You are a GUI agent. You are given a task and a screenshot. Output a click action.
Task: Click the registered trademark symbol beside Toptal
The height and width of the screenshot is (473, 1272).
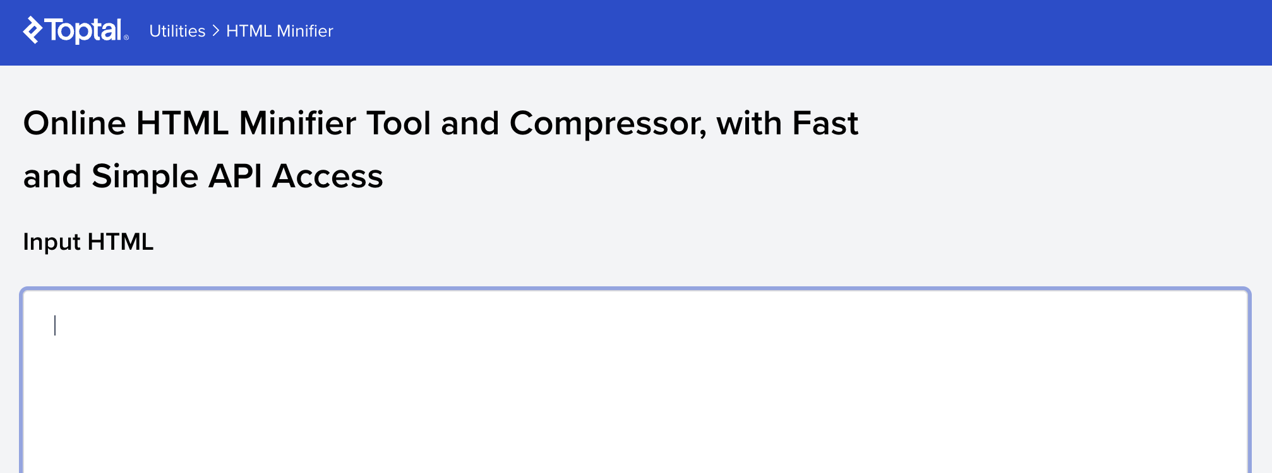point(126,38)
